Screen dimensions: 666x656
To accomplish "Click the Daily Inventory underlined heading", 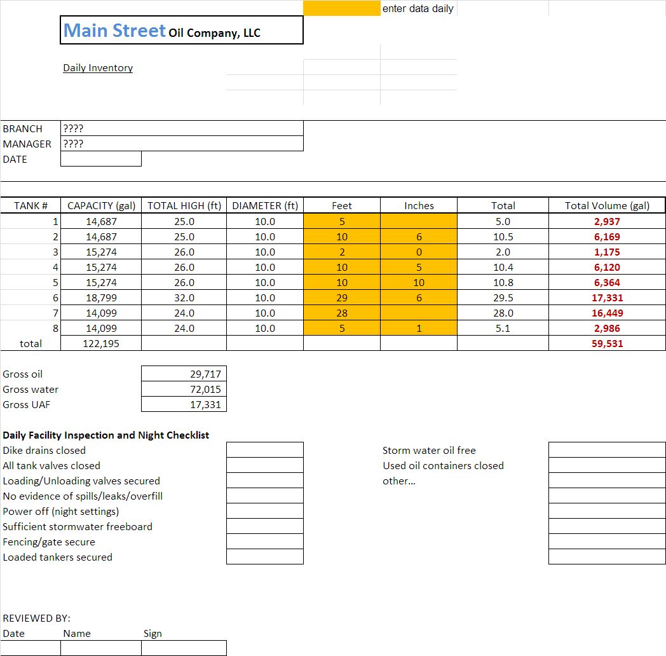I will tap(98, 67).
